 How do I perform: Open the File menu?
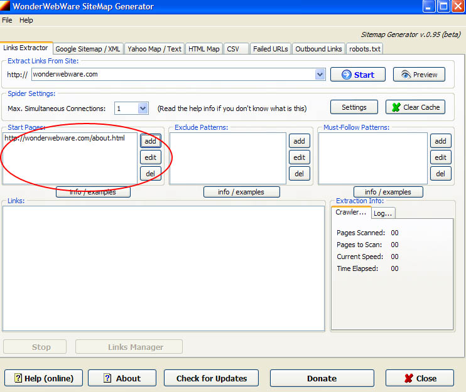pos(7,20)
